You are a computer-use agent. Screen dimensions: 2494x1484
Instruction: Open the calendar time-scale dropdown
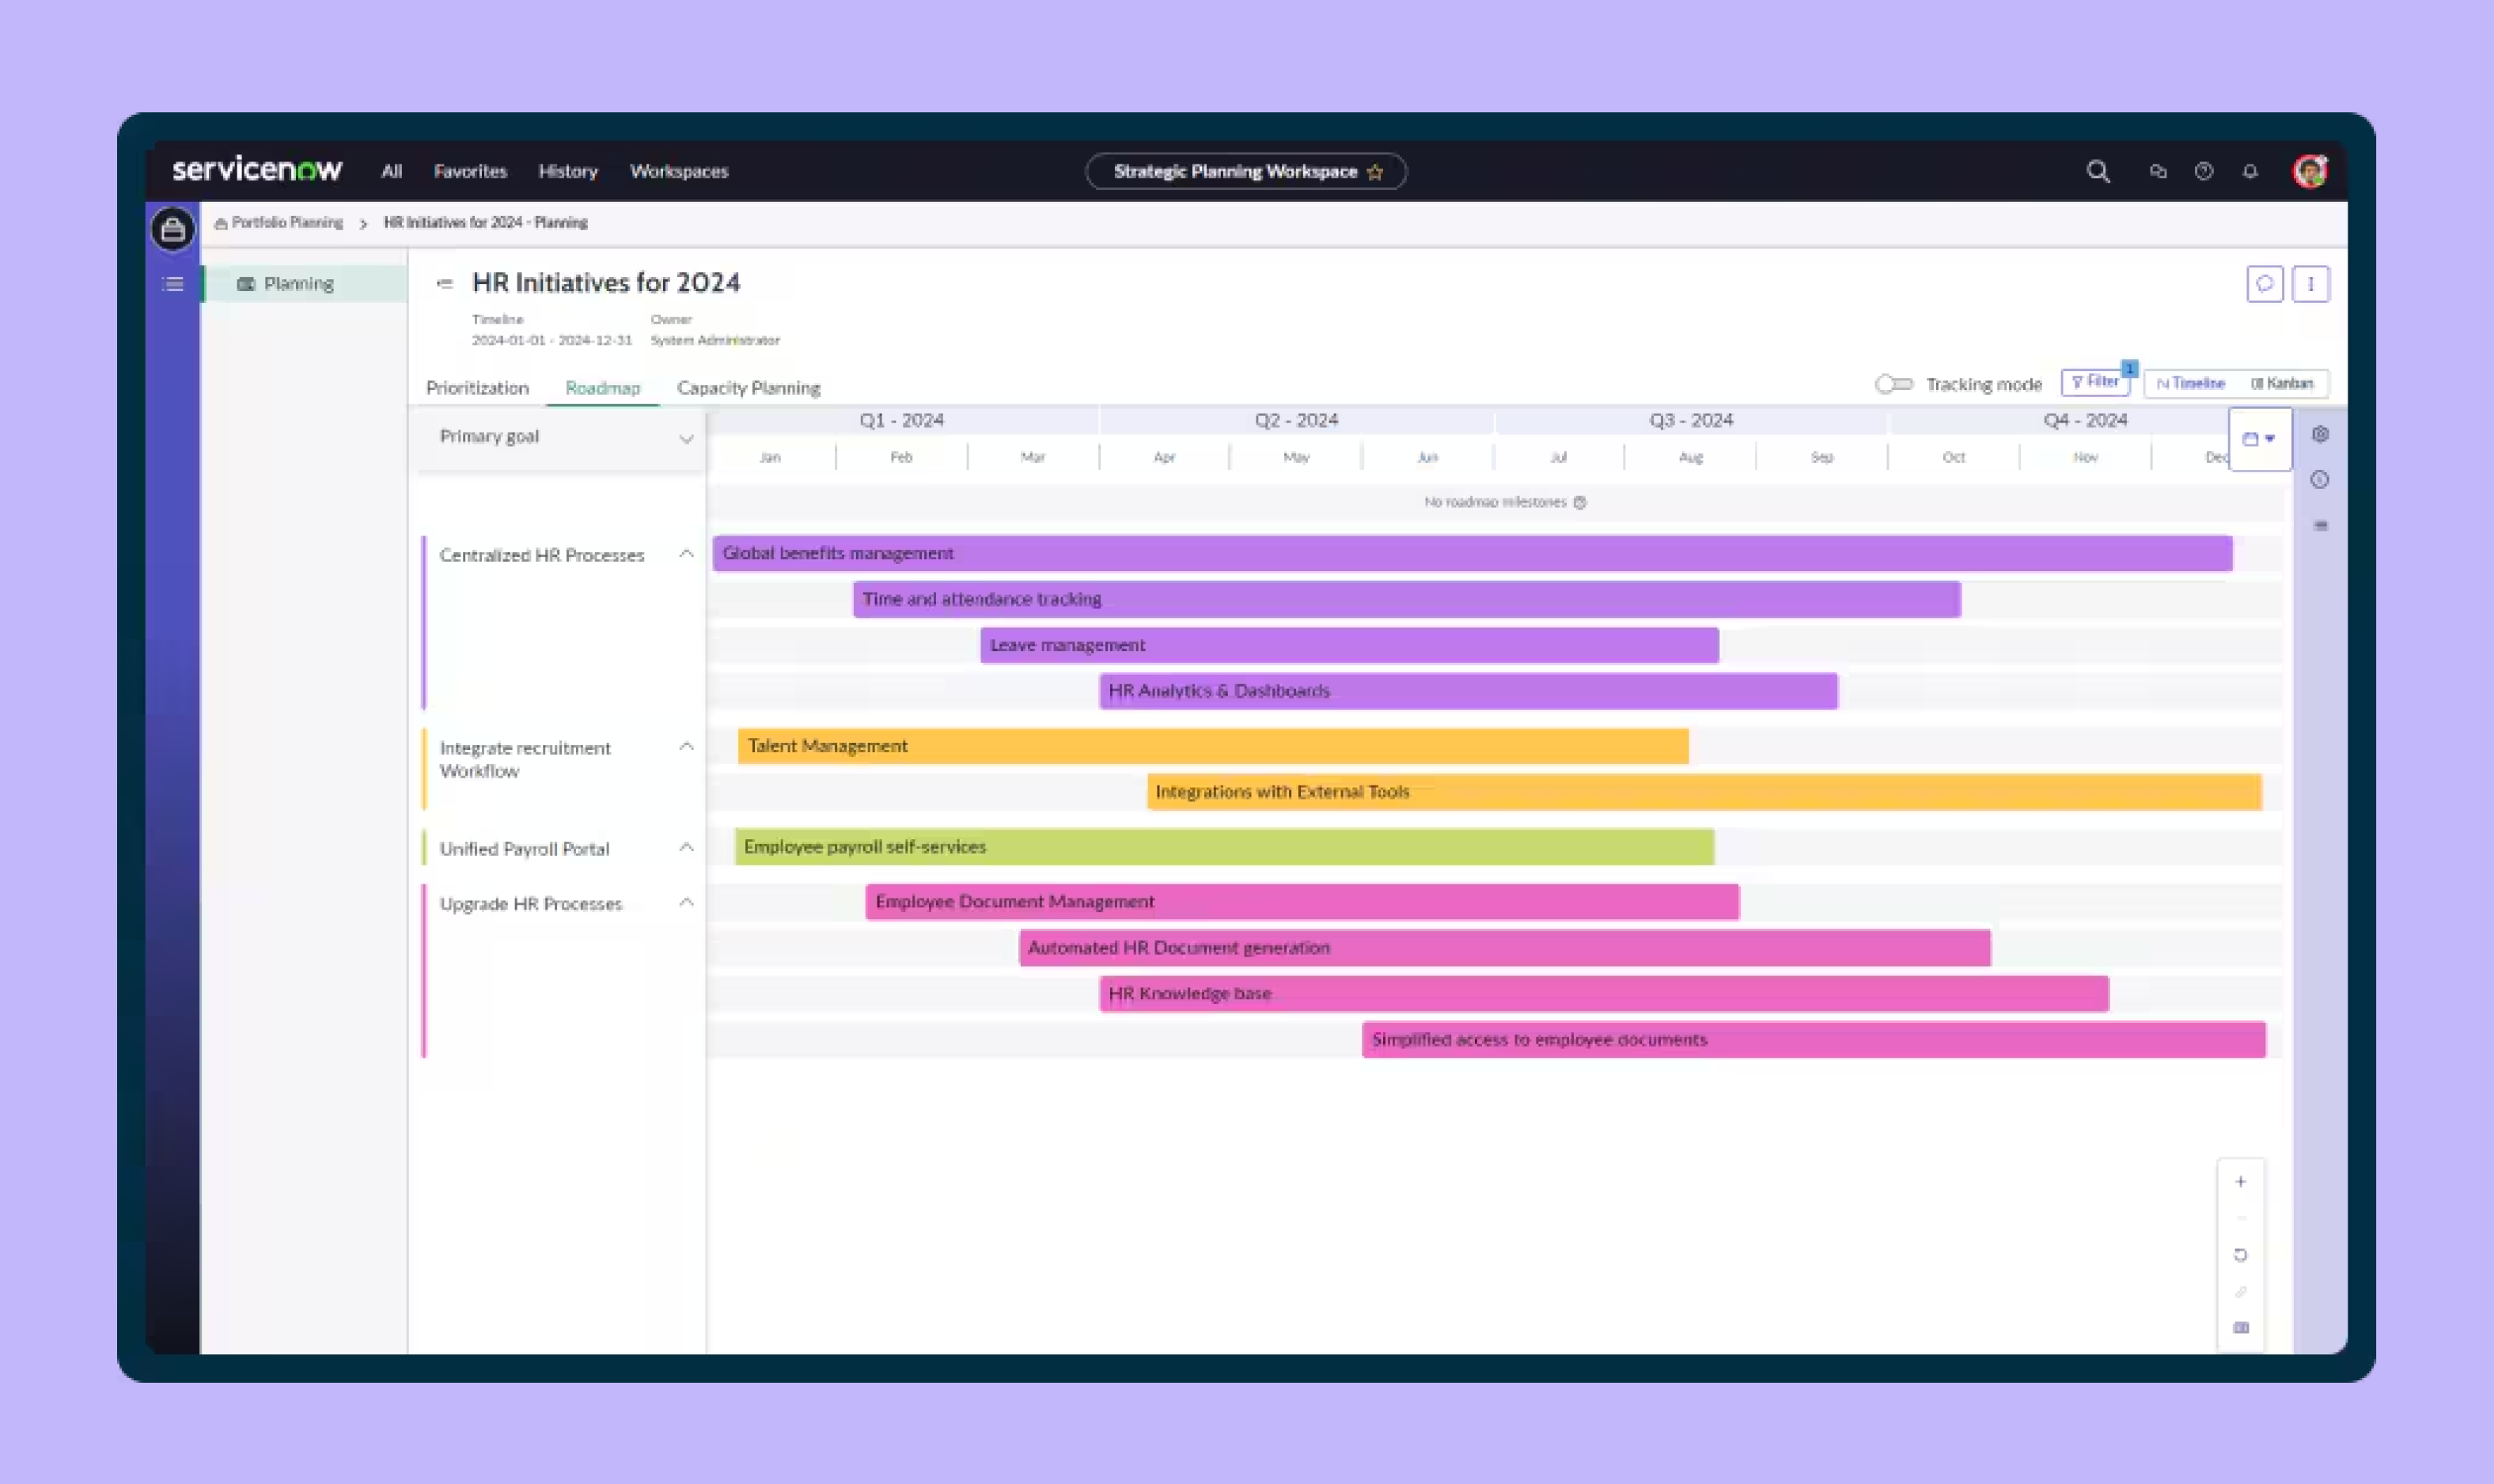point(2259,439)
